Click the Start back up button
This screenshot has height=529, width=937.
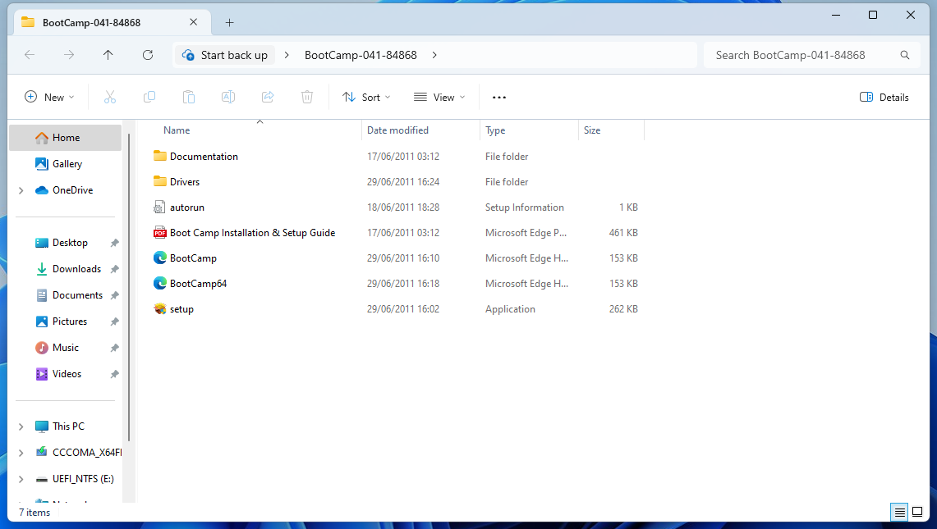225,55
